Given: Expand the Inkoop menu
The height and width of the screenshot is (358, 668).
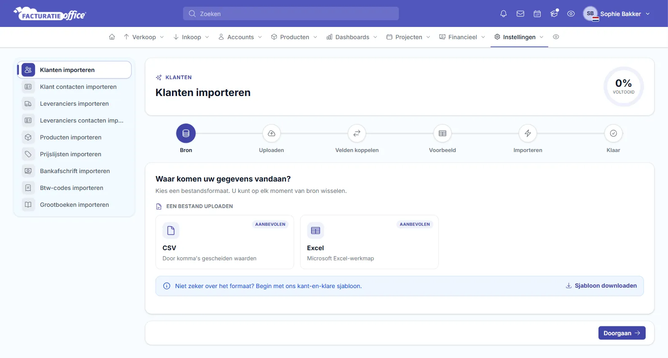Looking at the screenshot, I should (191, 37).
